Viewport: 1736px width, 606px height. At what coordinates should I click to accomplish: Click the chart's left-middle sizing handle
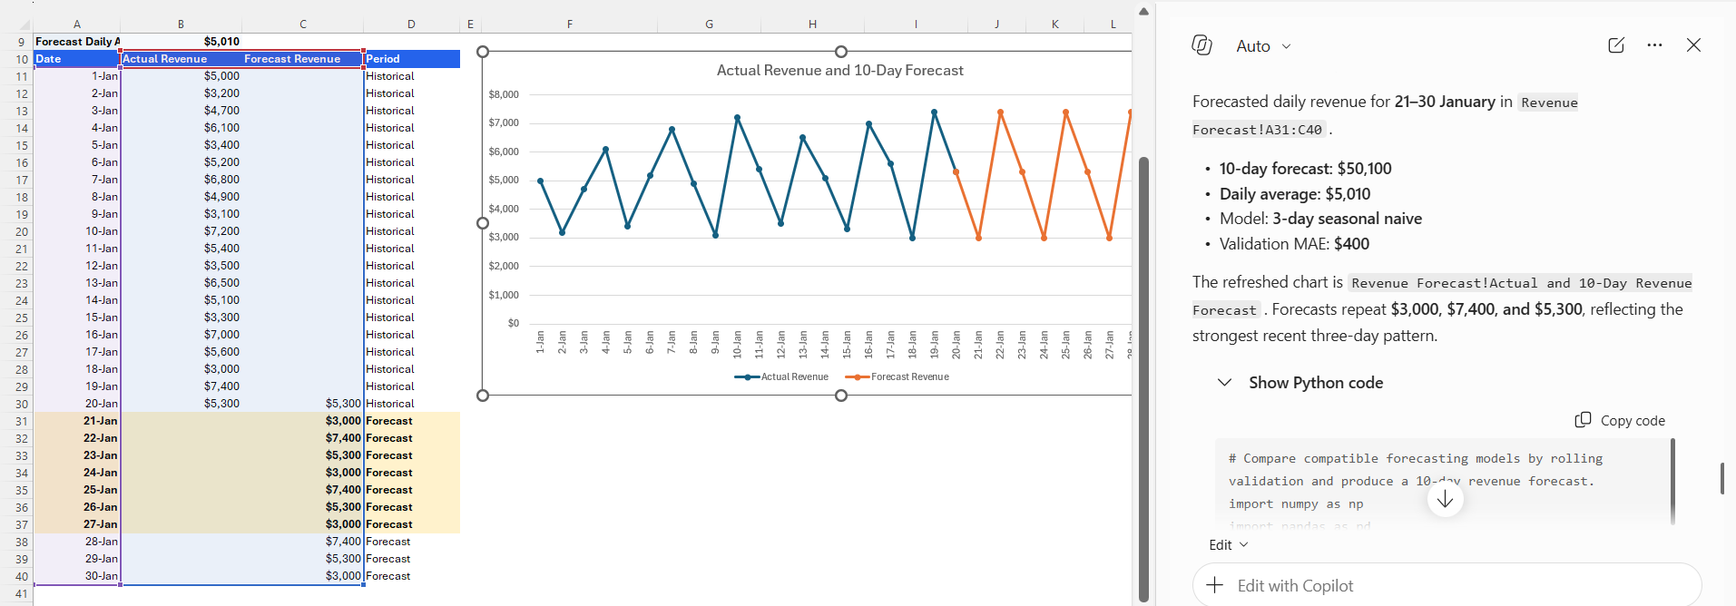[483, 223]
